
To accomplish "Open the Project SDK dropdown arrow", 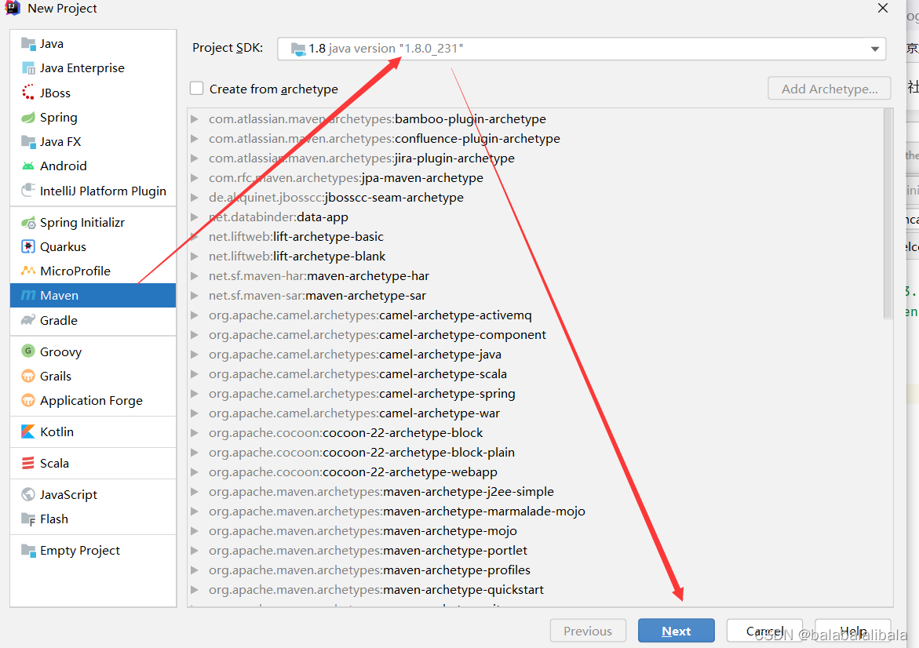I will tap(874, 49).
